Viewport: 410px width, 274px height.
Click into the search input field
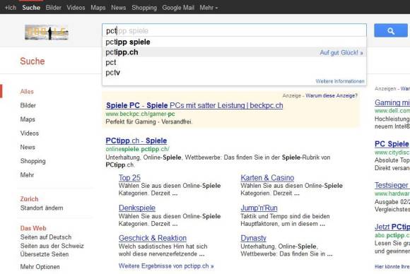(x=234, y=30)
